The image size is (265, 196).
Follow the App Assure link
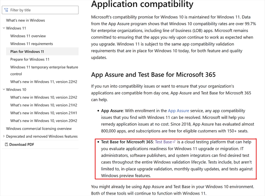click(x=178, y=111)
